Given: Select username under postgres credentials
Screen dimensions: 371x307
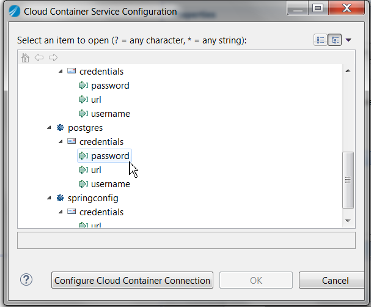Looking at the screenshot, I should (x=111, y=184).
